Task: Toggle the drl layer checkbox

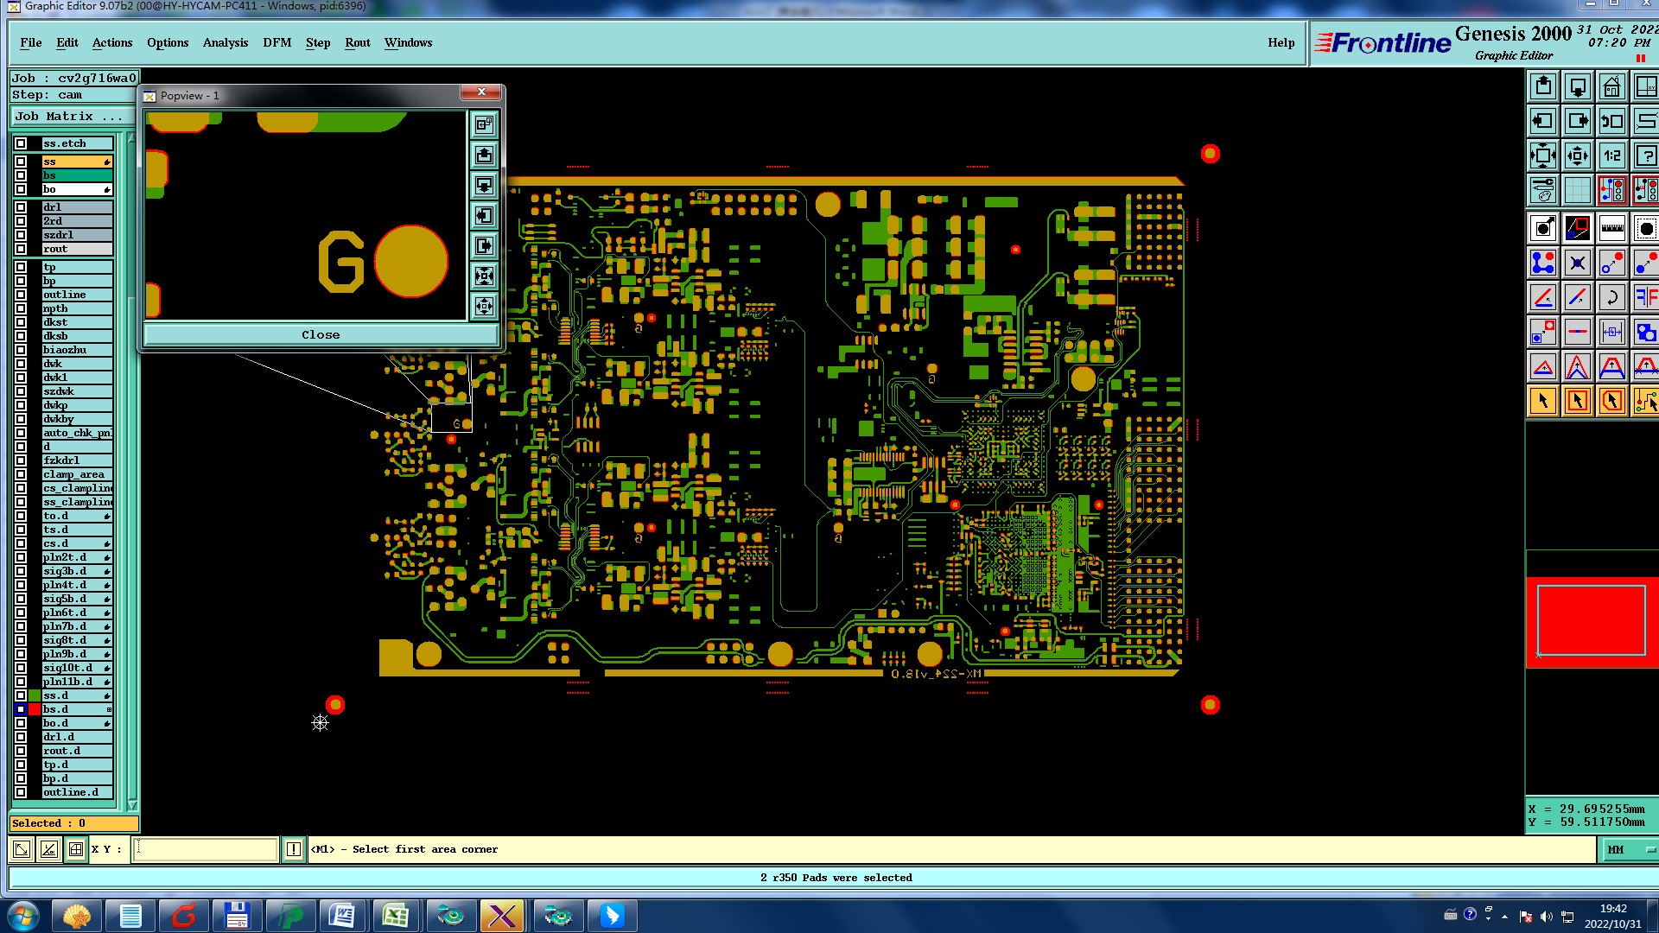Action: [x=21, y=207]
